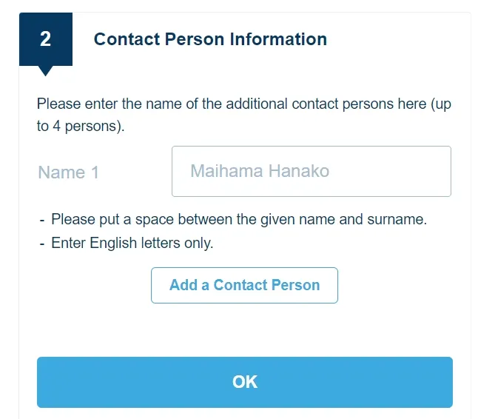Click the 'put a space between' hint

tap(239, 220)
